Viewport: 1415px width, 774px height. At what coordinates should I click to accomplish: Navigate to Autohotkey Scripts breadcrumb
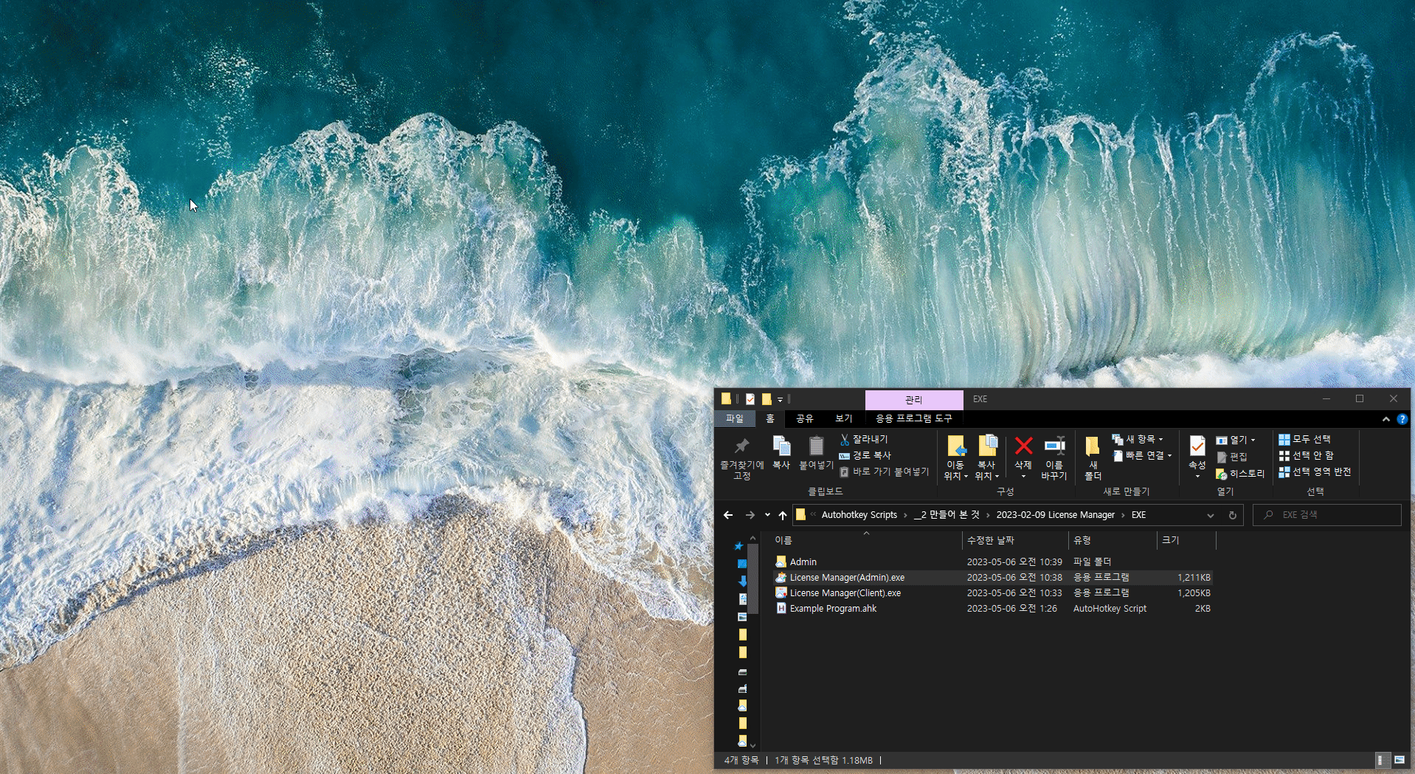(859, 515)
